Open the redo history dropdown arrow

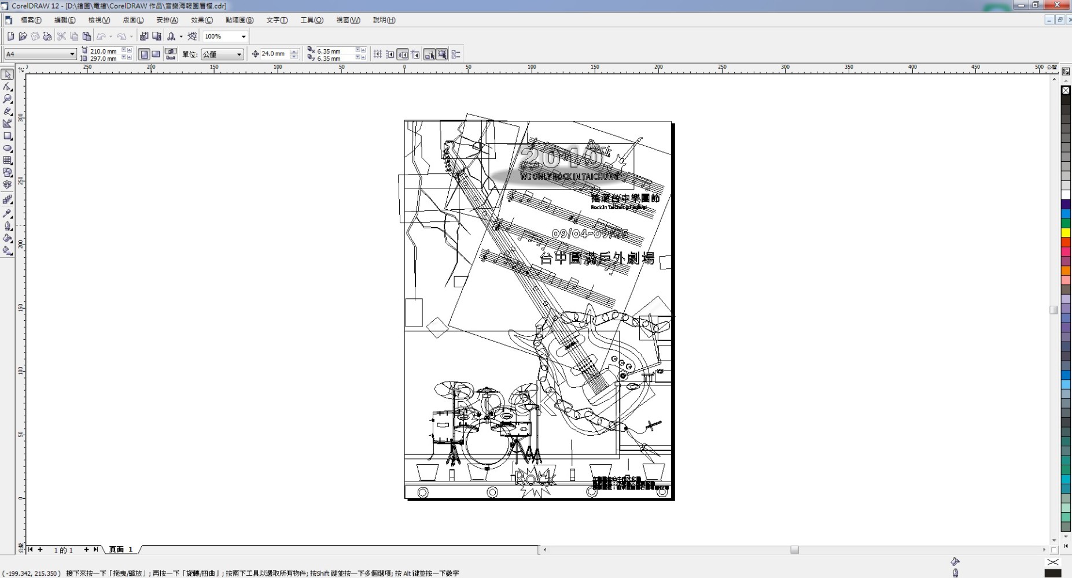coord(131,36)
